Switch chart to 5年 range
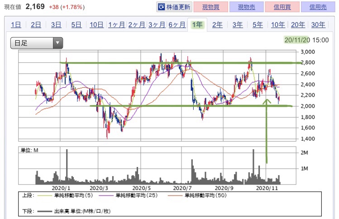Screen dimensions: 339x219 click(x=258, y=25)
